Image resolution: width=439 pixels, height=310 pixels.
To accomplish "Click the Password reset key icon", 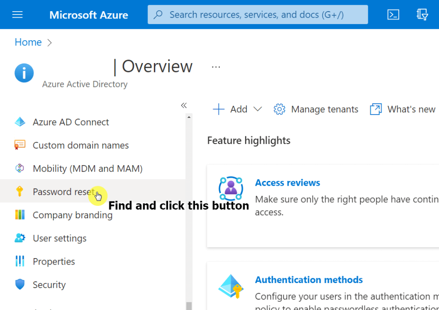I will pyautogui.click(x=20, y=191).
